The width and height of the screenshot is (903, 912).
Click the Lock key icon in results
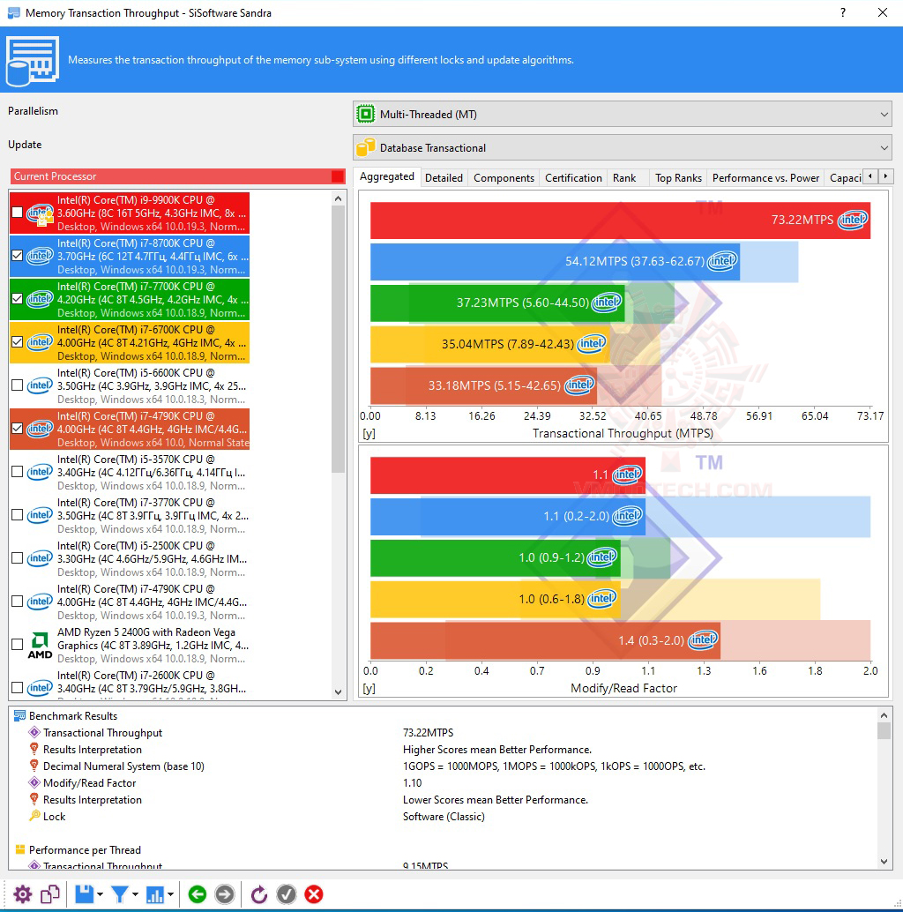point(34,816)
